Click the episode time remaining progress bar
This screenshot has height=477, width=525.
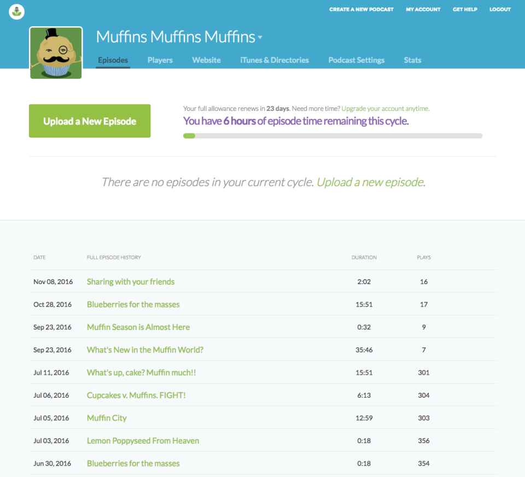[332, 136]
